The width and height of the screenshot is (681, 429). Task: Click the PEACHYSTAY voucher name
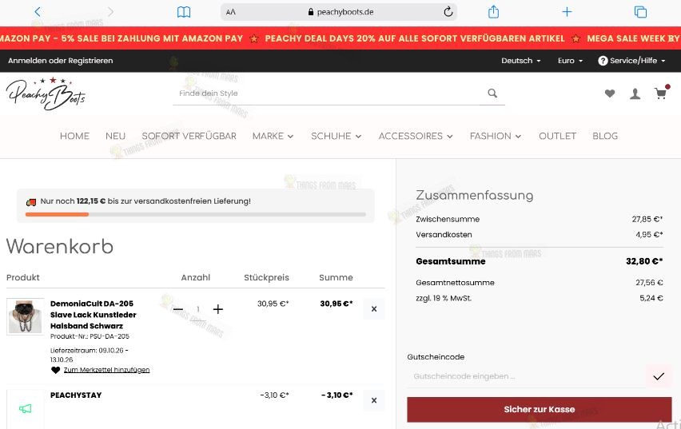click(x=76, y=395)
